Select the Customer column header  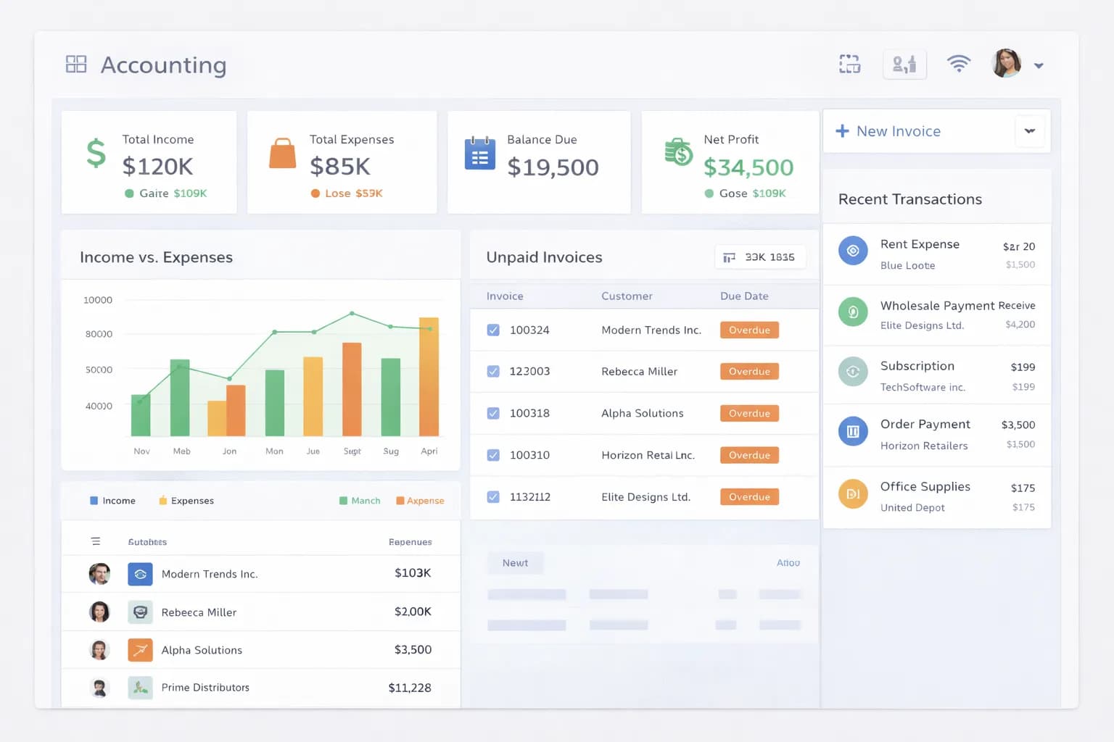point(627,296)
